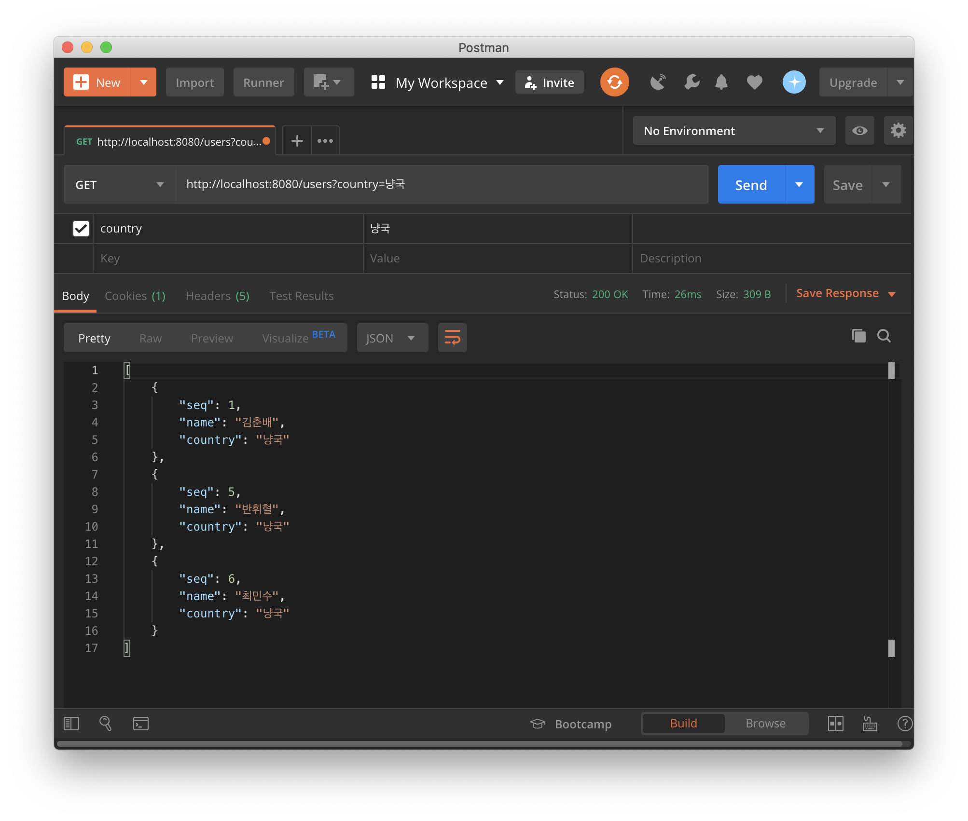The height and width of the screenshot is (821, 968).
Task: Click the Invite button
Action: click(550, 82)
